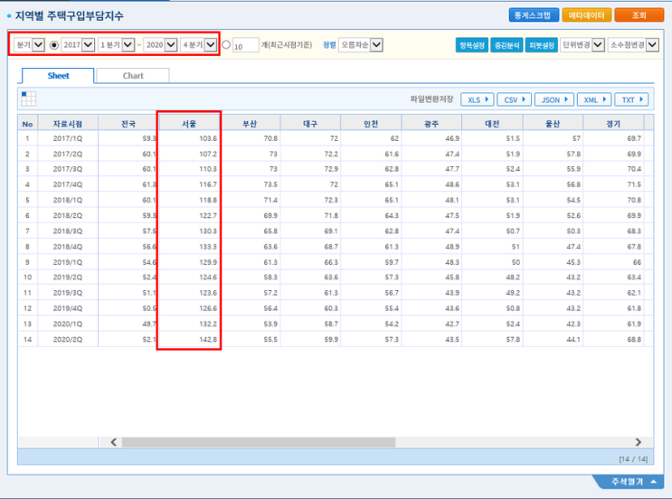Click the 대구 column header
672x499 pixels.
[310, 124]
